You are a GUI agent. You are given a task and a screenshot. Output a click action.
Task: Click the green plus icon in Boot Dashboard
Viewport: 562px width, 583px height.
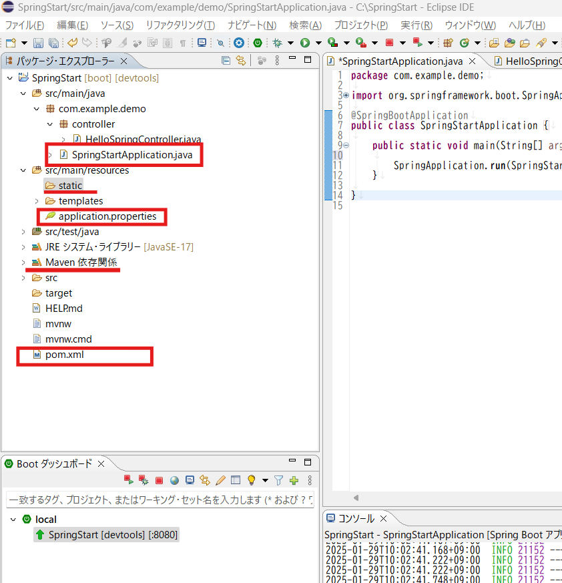point(294,480)
